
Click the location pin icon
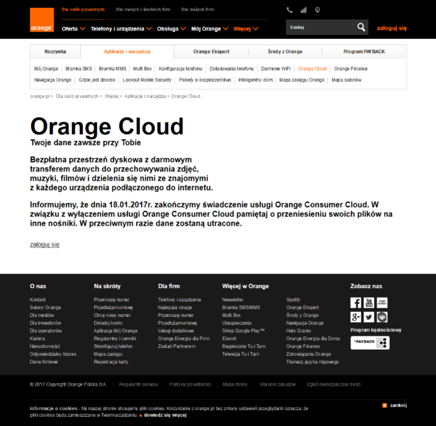point(317,10)
